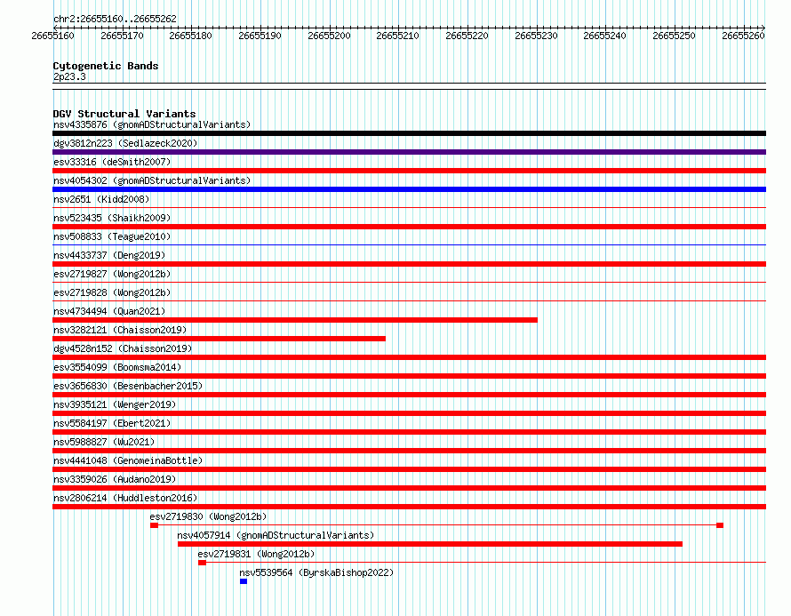Click ruler position 26655230
The width and height of the screenshot is (791, 616).
click(536, 36)
